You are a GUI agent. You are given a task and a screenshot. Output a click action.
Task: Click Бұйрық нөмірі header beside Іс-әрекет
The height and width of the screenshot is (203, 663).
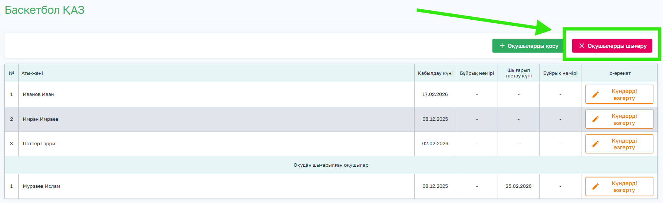click(560, 73)
